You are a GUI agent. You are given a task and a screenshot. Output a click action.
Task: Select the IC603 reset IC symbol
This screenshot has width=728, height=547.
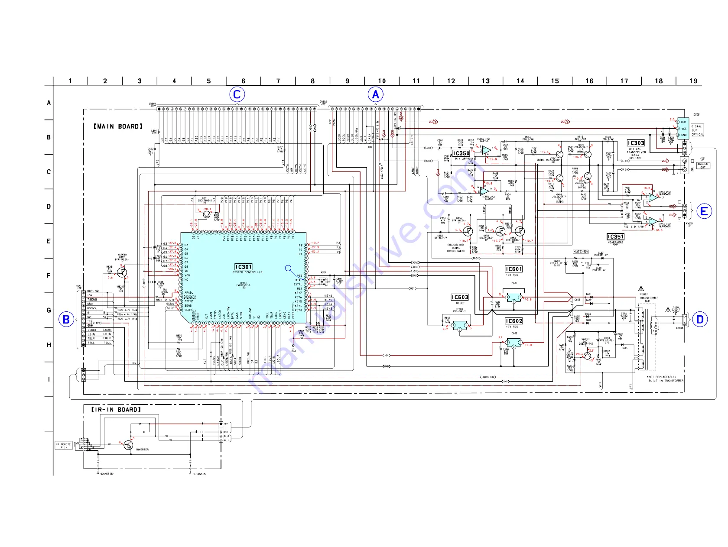point(460,326)
